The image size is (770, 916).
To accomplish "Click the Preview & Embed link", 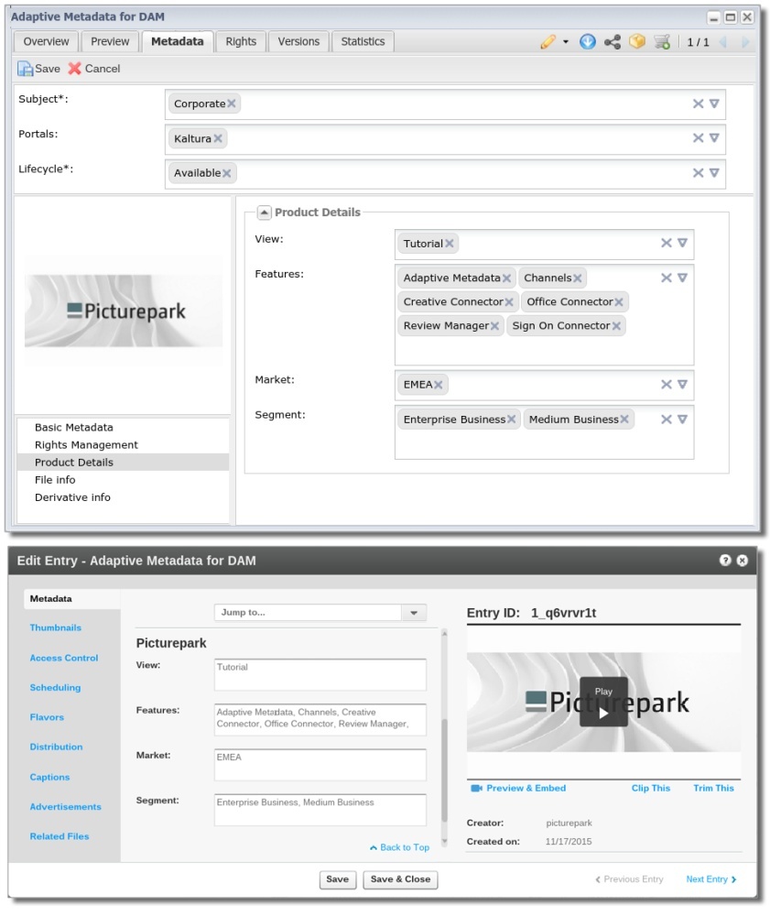I will (519, 789).
